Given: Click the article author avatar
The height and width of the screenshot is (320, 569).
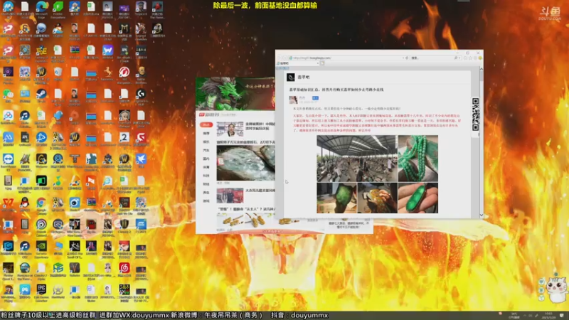Looking at the screenshot, I should pos(293,100).
